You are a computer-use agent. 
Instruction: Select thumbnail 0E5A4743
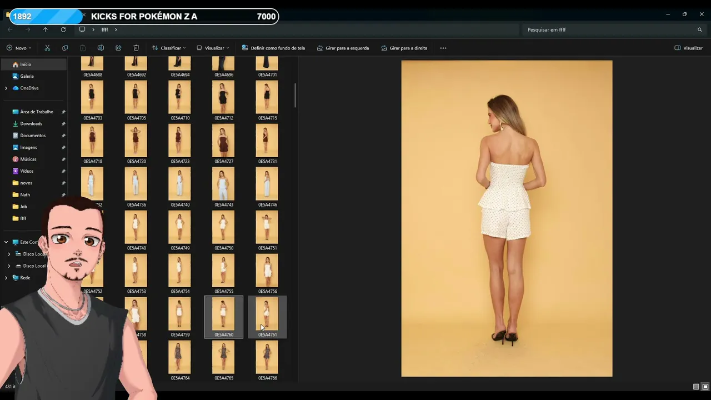click(224, 187)
